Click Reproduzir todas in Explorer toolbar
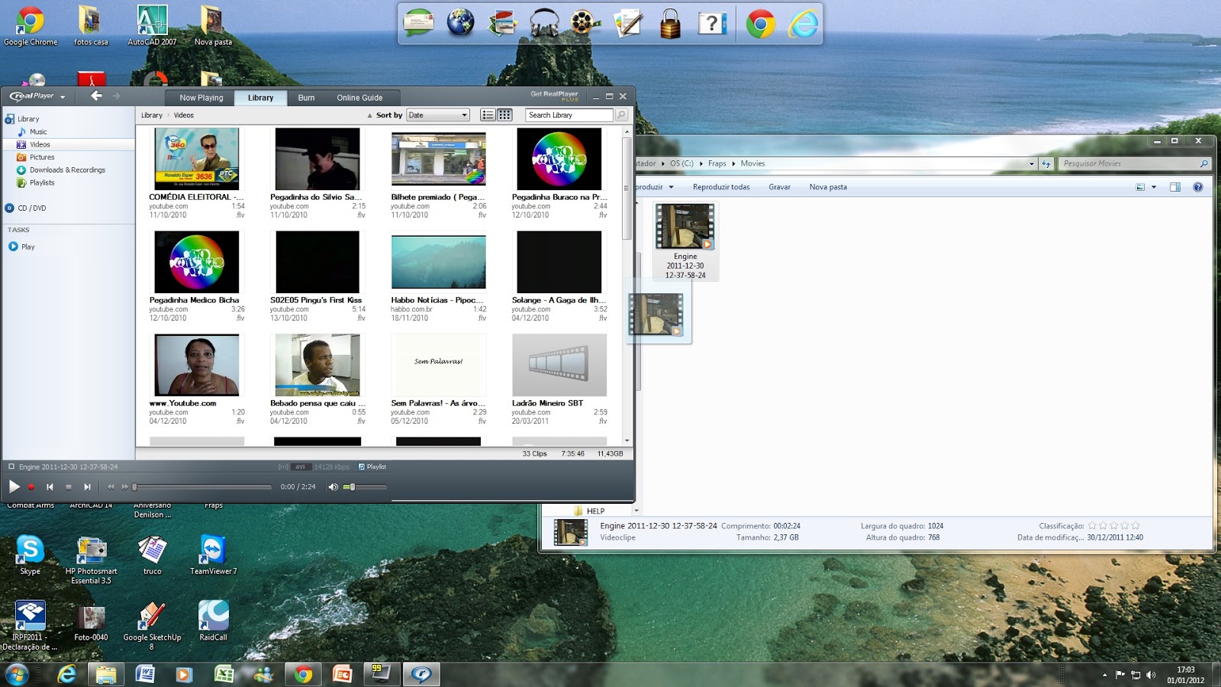Screen dimensions: 1221x687 pos(721,187)
